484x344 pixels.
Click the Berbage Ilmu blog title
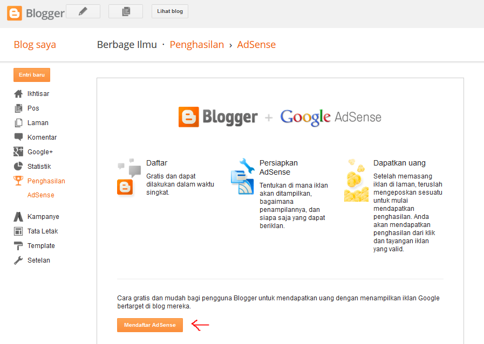[x=127, y=45]
